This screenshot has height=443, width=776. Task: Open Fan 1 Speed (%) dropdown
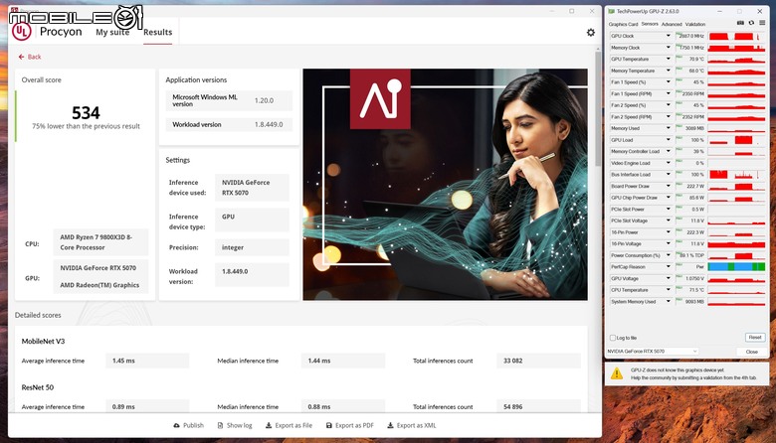(669, 82)
